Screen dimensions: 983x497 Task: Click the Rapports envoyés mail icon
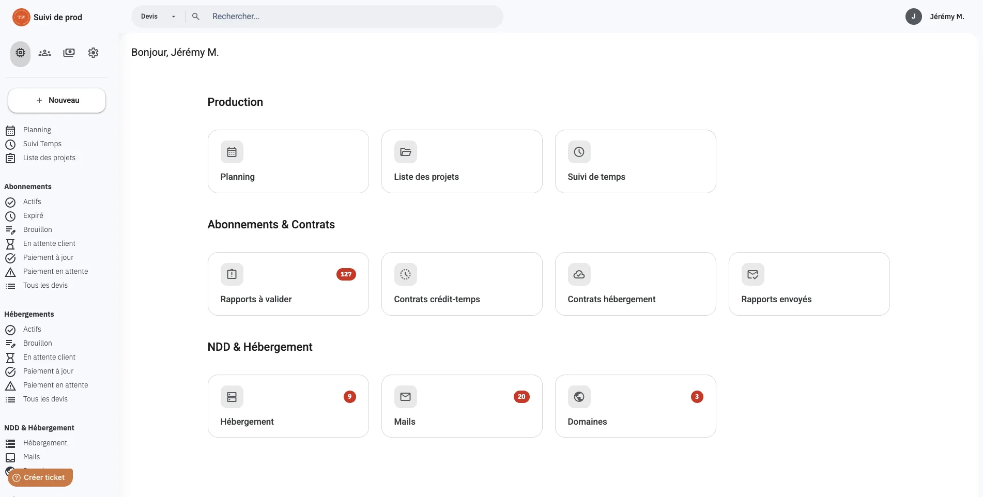752,274
